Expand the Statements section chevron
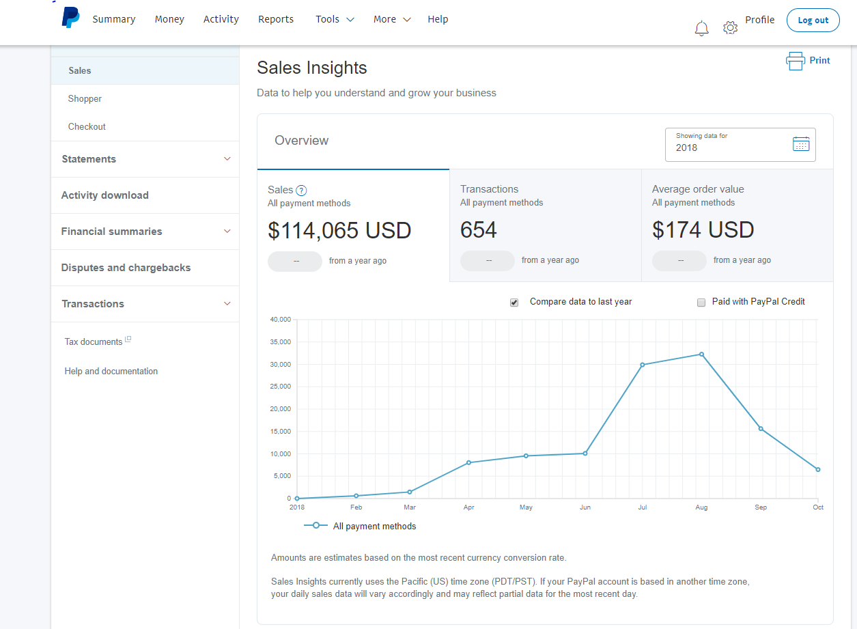 point(227,158)
